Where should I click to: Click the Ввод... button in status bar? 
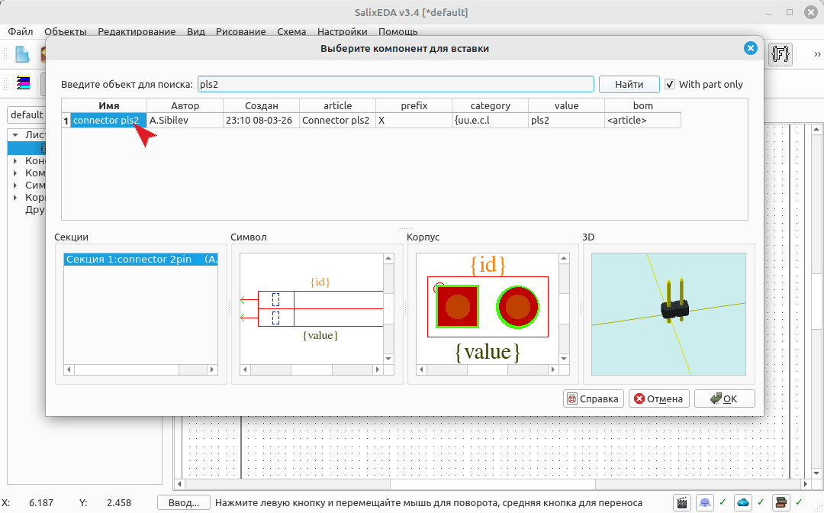pyautogui.click(x=184, y=502)
